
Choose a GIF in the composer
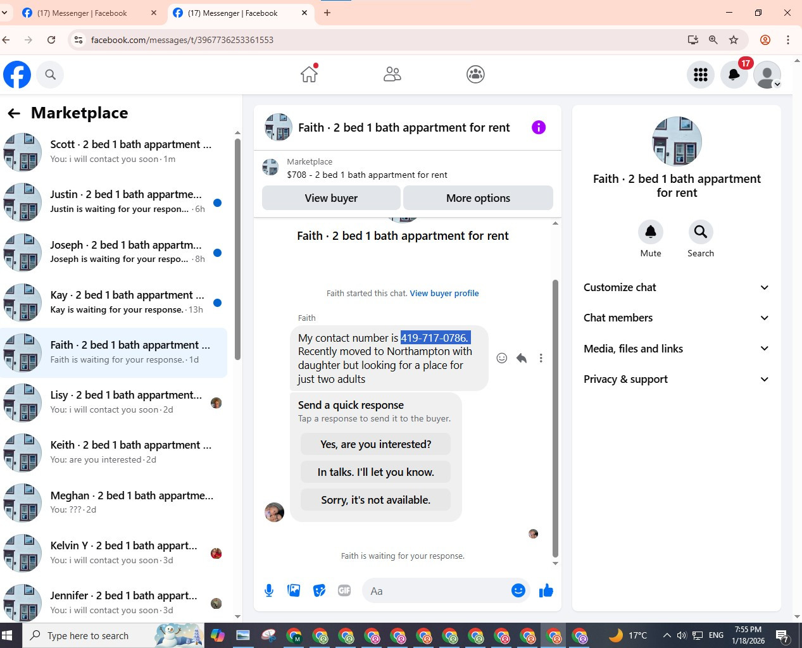click(x=344, y=591)
